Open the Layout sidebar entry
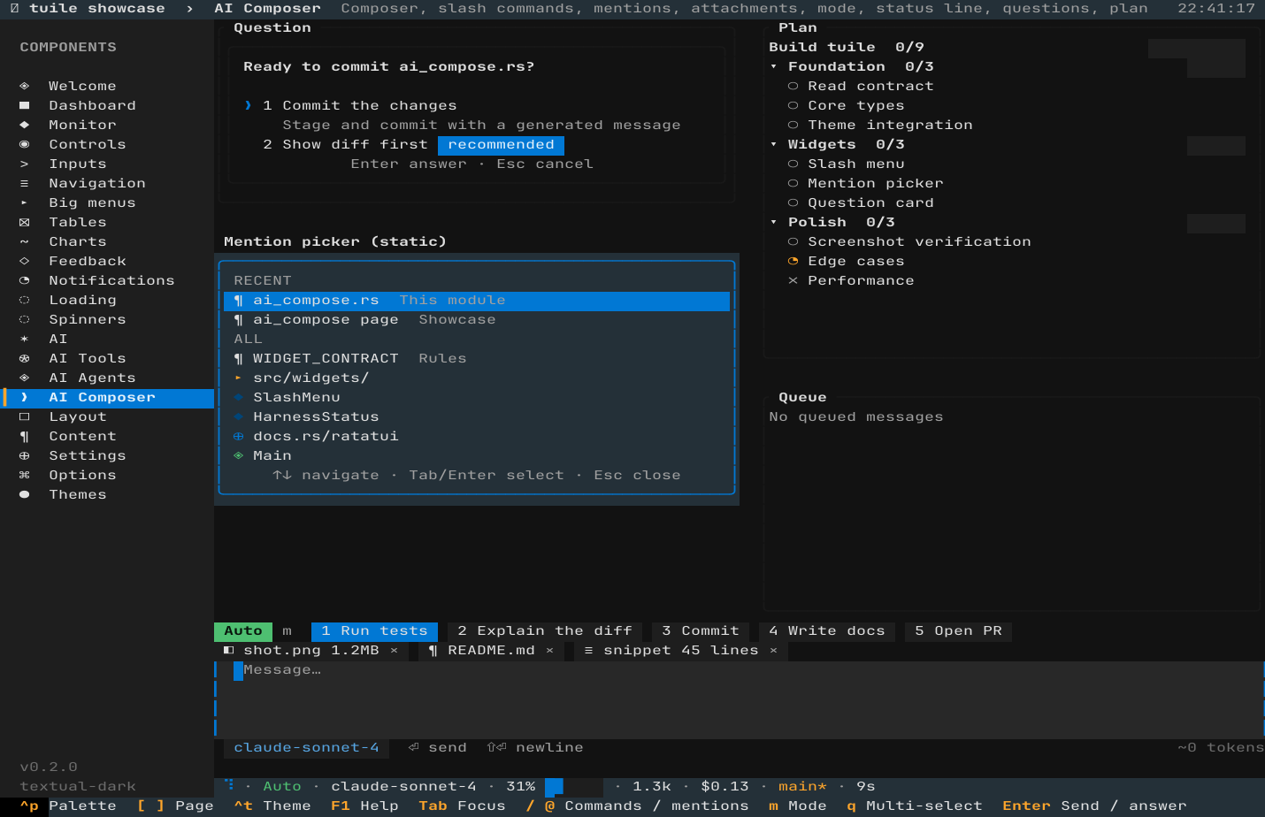1265x817 pixels. click(x=107, y=416)
